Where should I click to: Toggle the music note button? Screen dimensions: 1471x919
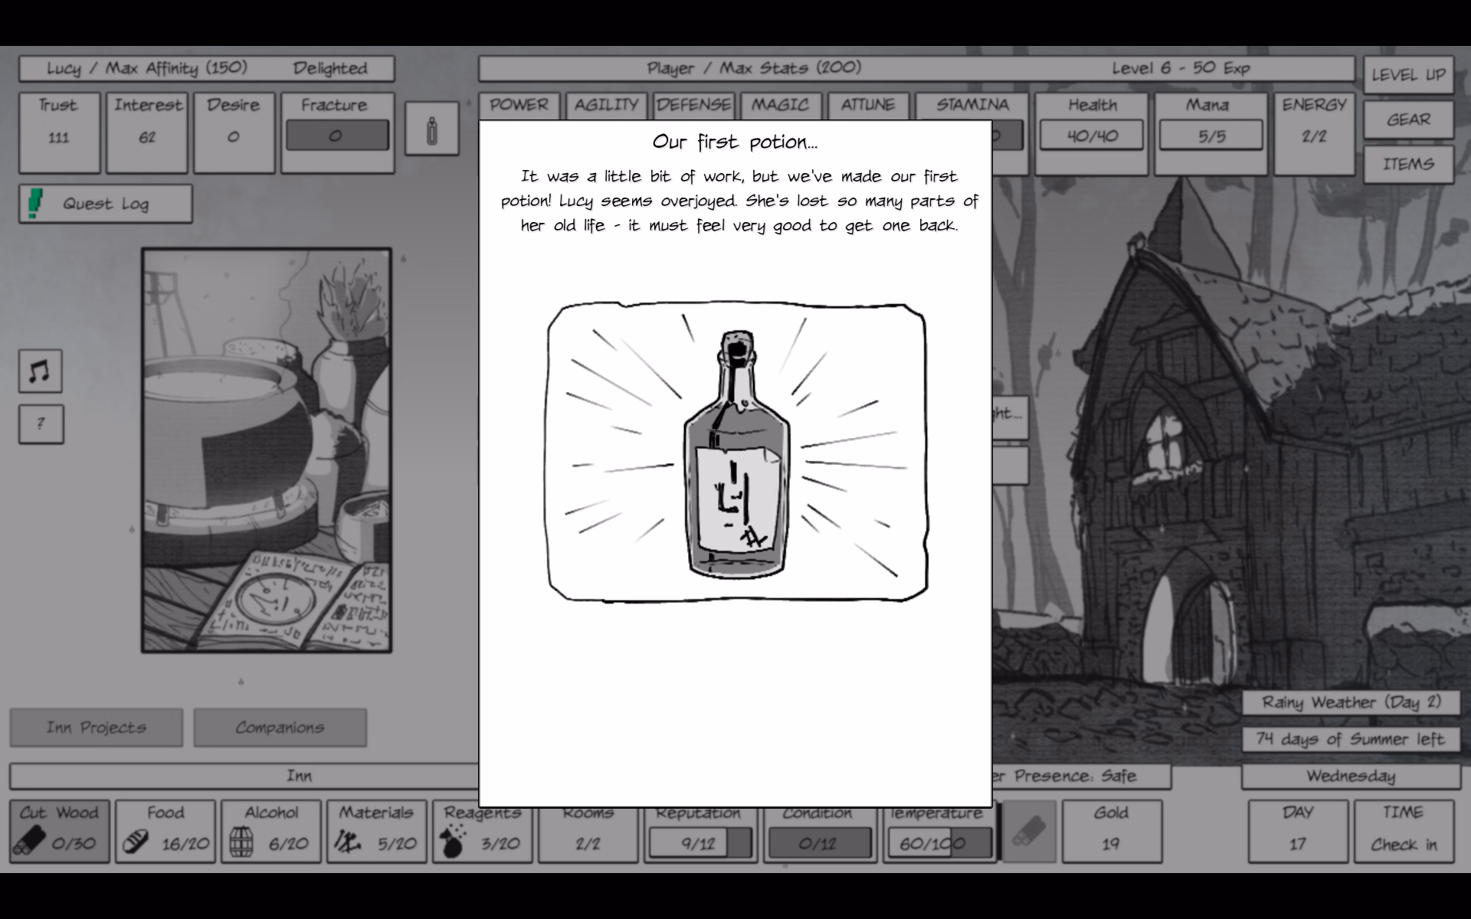tap(40, 371)
